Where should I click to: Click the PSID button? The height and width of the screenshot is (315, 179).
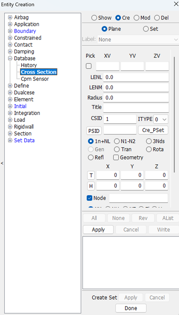click(x=94, y=131)
